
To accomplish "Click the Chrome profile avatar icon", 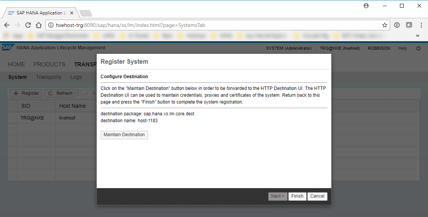I will coord(366,6).
